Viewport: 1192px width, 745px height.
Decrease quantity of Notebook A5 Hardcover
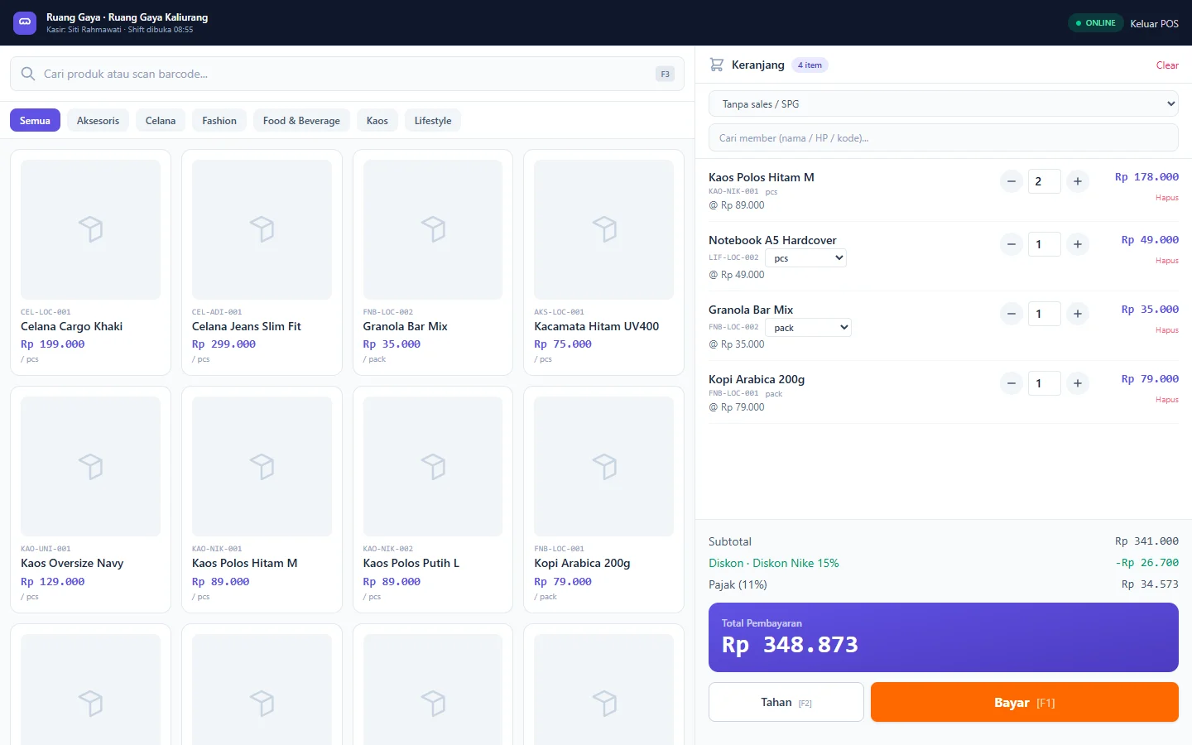[x=1012, y=244]
